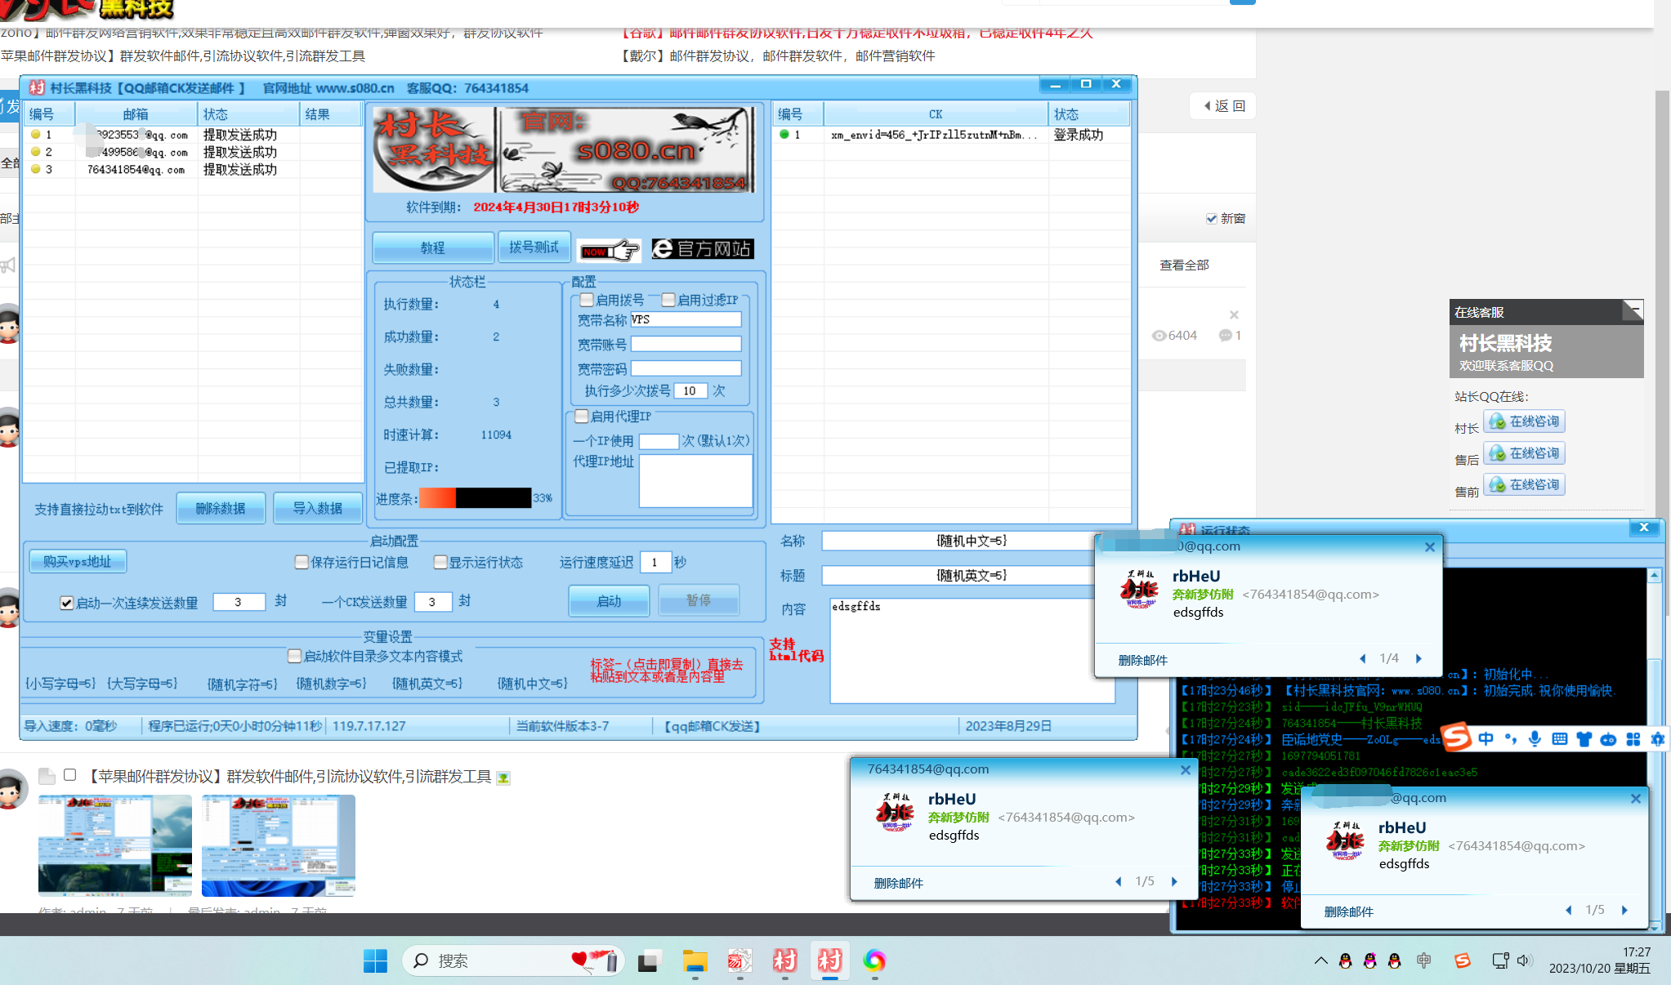Enable 启动软件目录多文本内容模式 checkbox
This screenshot has width=1671, height=985.
tap(295, 656)
